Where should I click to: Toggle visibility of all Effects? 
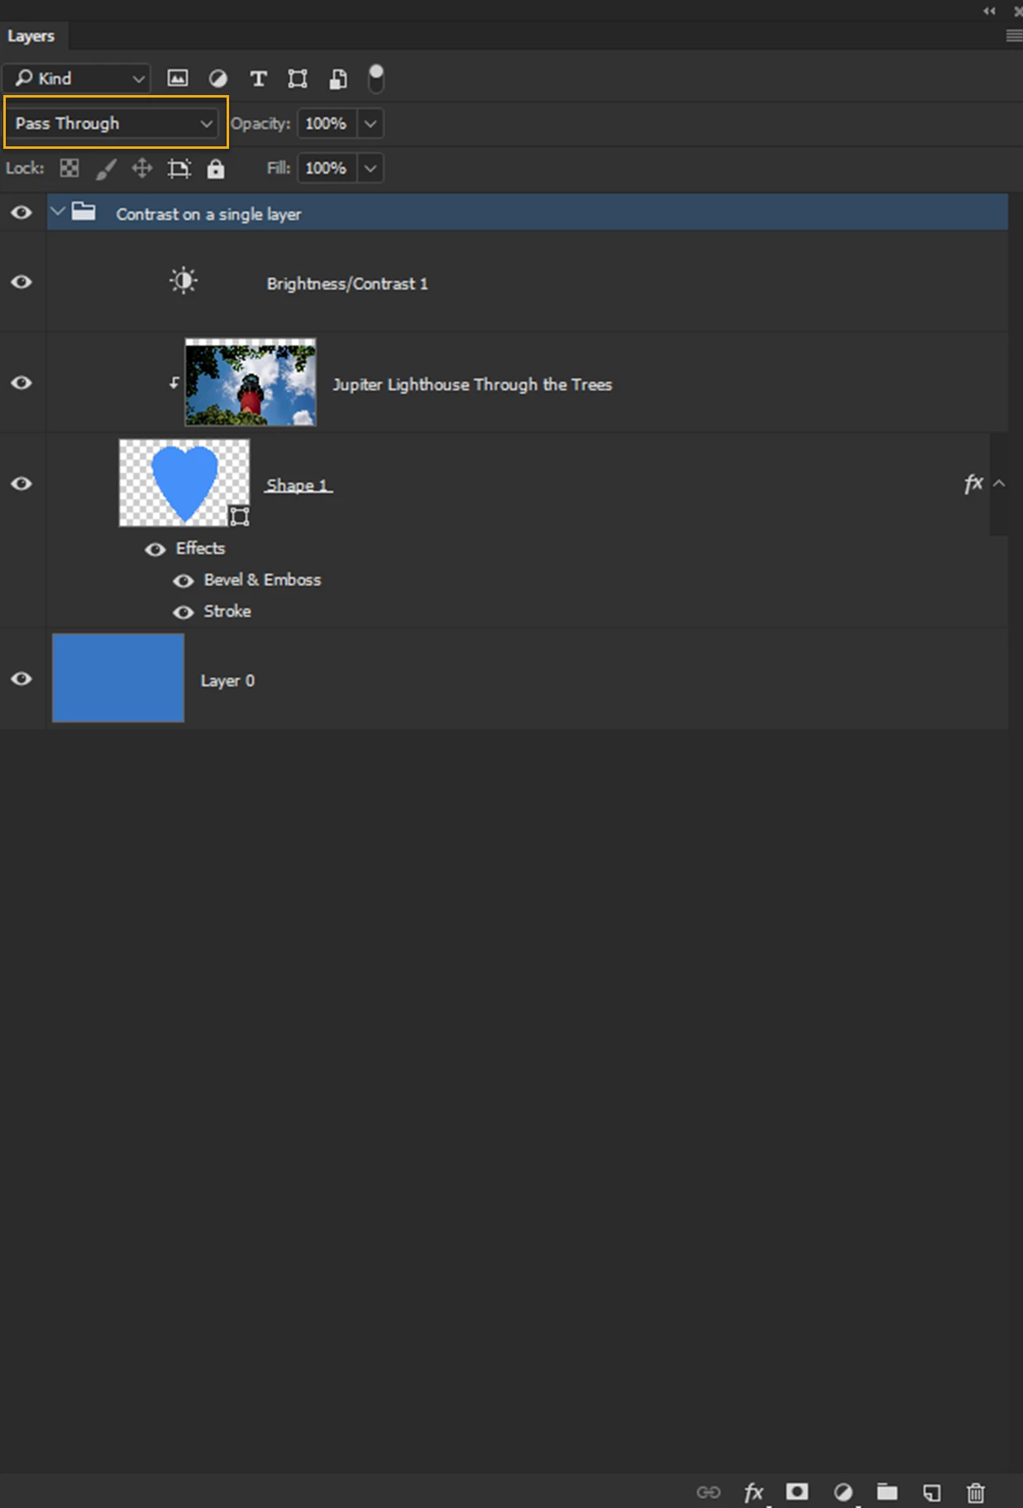pos(155,550)
